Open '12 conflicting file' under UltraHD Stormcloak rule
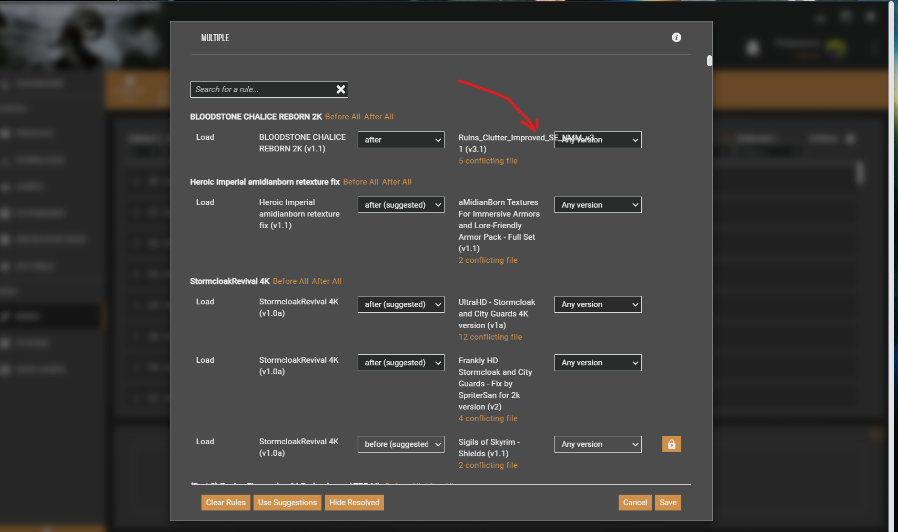Image resolution: width=898 pixels, height=532 pixels. click(490, 336)
